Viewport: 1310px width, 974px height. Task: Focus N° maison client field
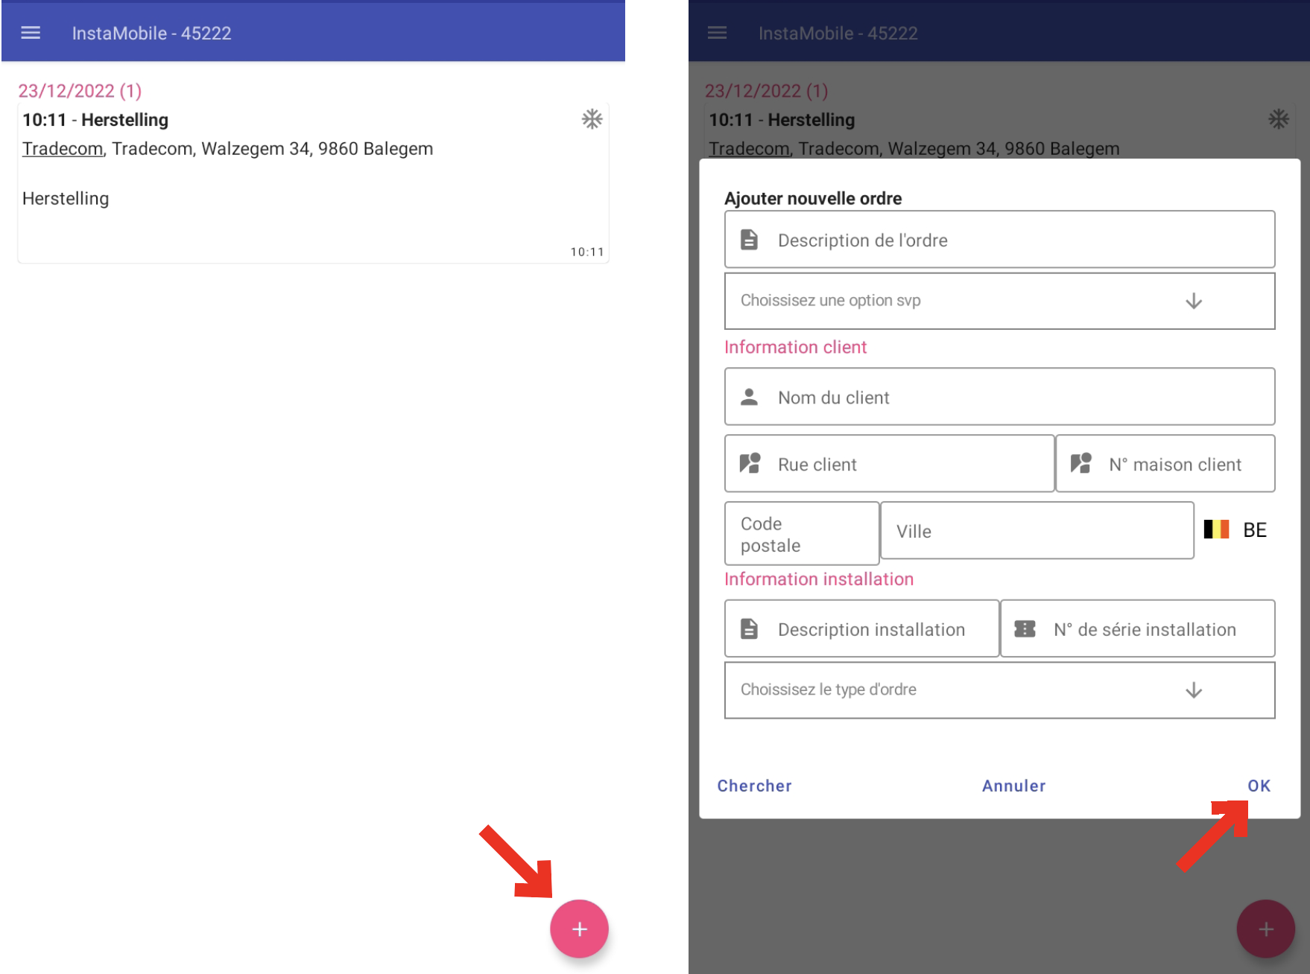pos(1165,464)
